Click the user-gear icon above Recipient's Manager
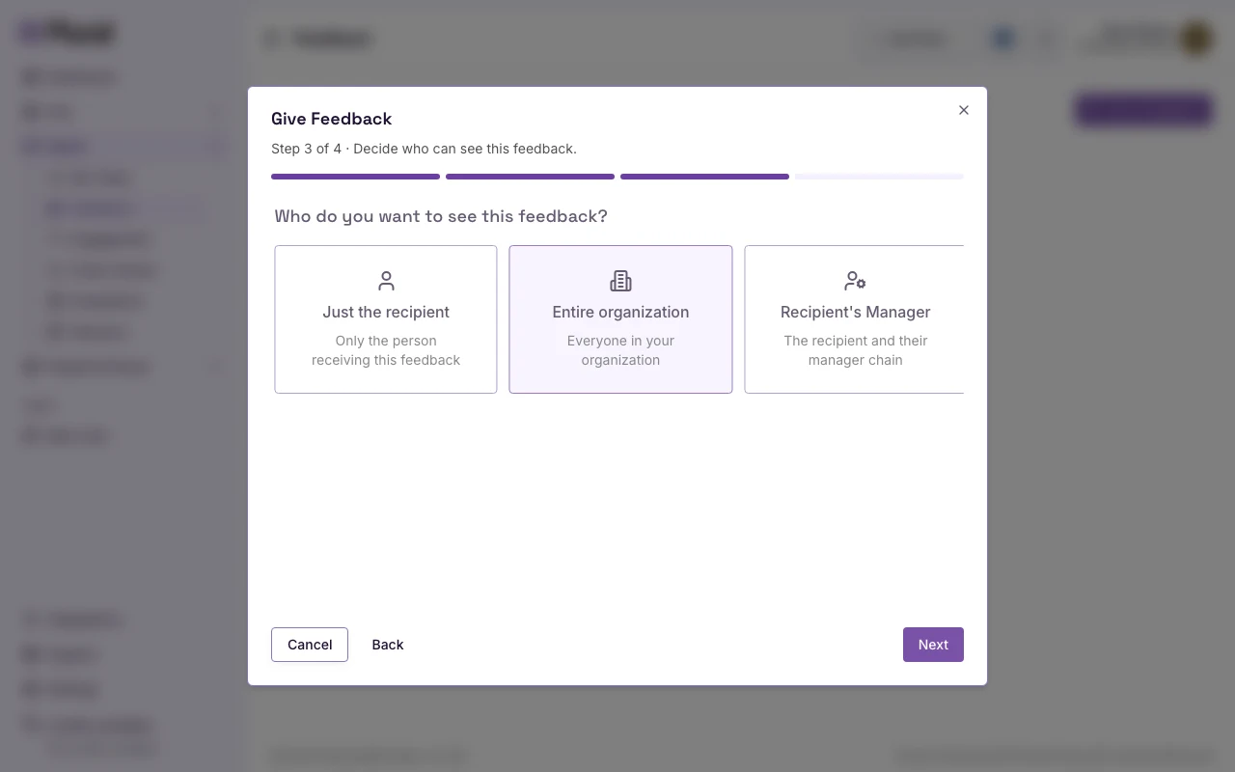 855,281
